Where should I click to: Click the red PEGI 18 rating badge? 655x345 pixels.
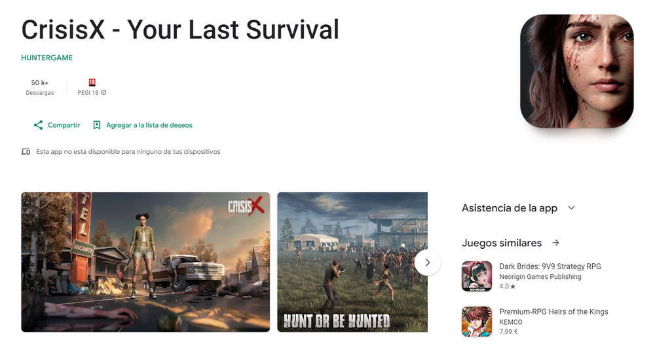[x=92, y=82]
